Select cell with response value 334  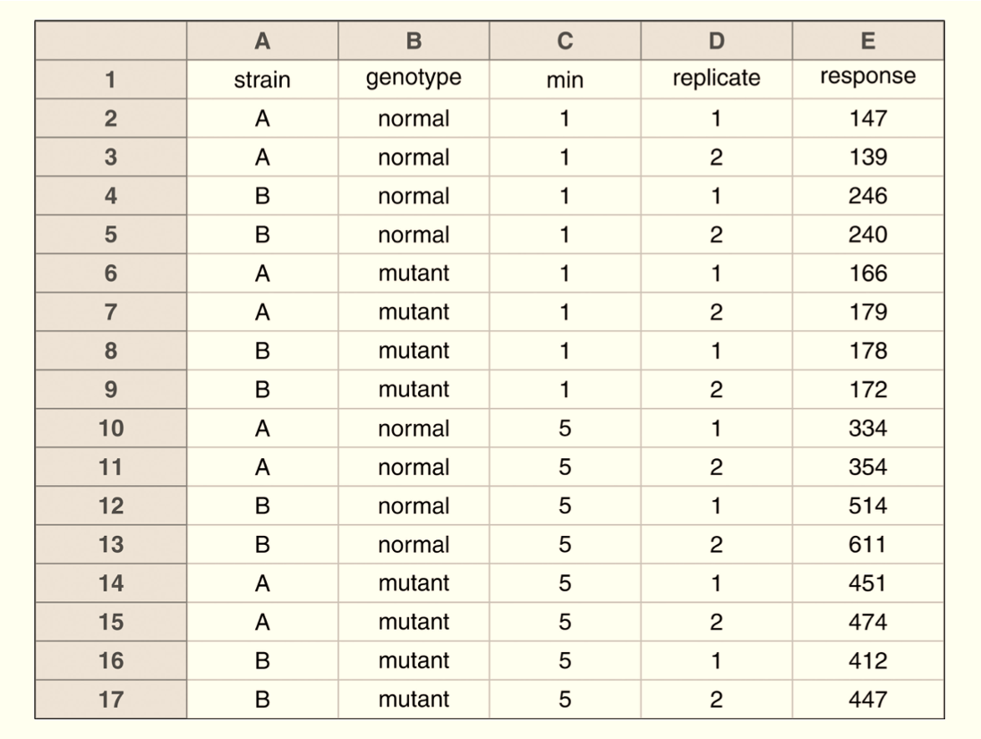point(867,429)
